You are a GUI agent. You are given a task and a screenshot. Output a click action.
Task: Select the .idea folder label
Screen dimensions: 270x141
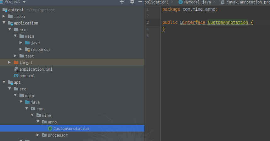click(x=20, y=17)
